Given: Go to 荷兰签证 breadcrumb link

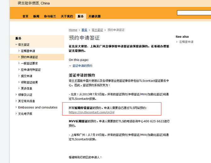Looking at the screenshot, I should [97, 30].
